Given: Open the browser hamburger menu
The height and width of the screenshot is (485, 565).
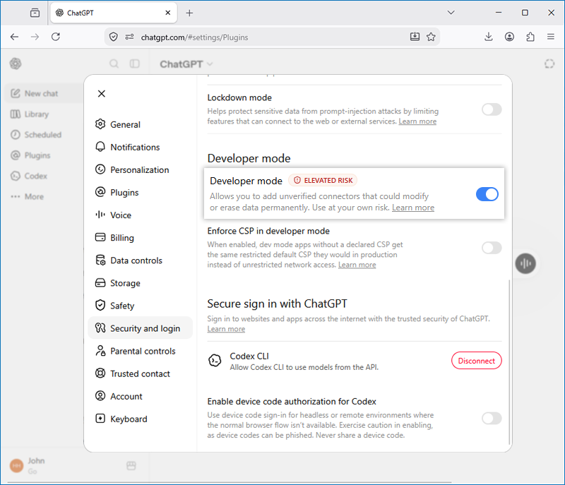Looking at the screenshot, I should click(x=551, y=37).
